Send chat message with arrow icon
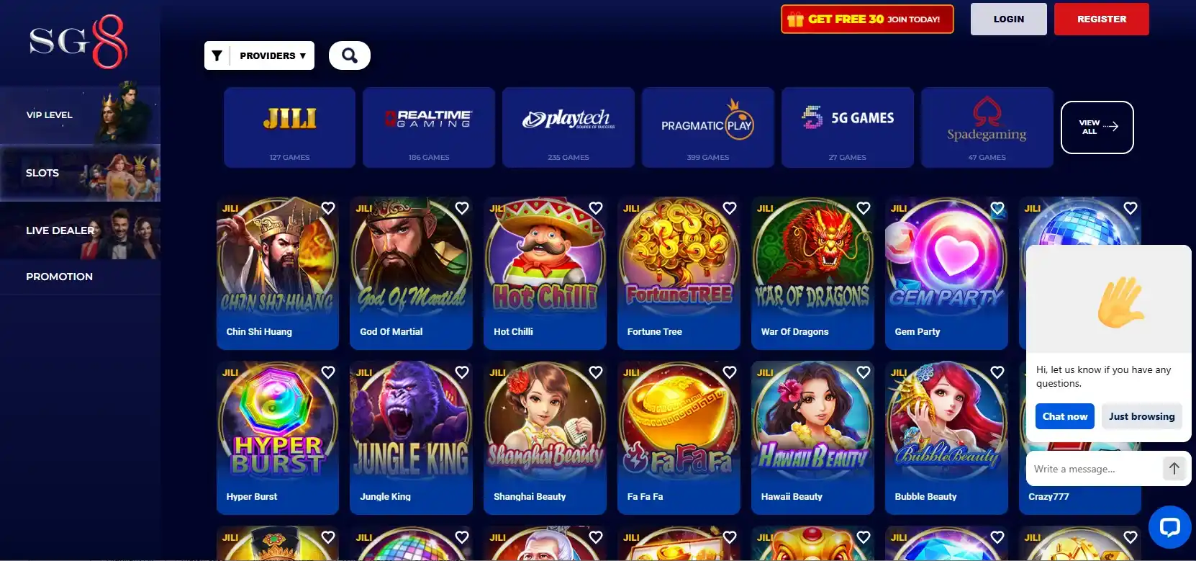The image size is (1196, 561). [1174, 469]
